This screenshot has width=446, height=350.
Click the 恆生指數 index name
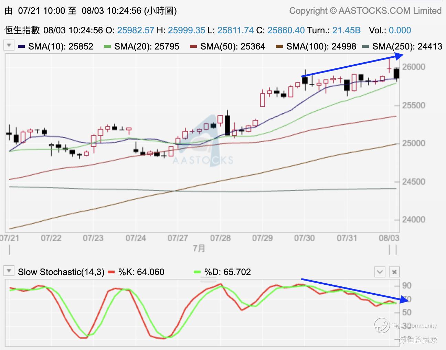tap(22, 30)
